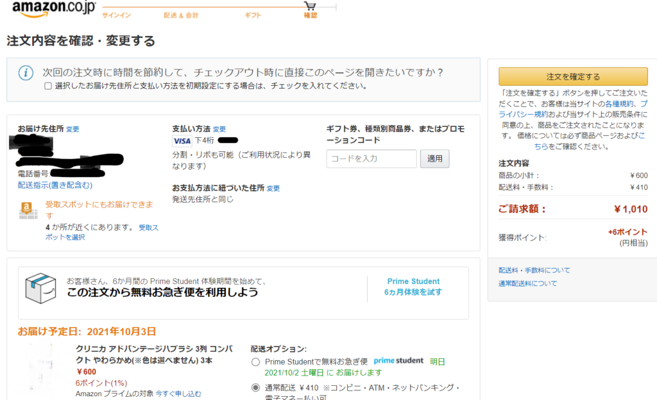Viewport: 657px width, 400px height.
Task: Click the toothbrush product thumbnail
Action: [x=40, y=368]
